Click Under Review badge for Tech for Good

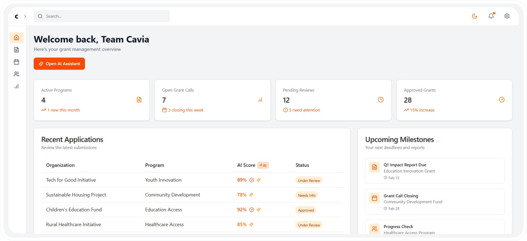pyautogui.click(x=309, y=180)
